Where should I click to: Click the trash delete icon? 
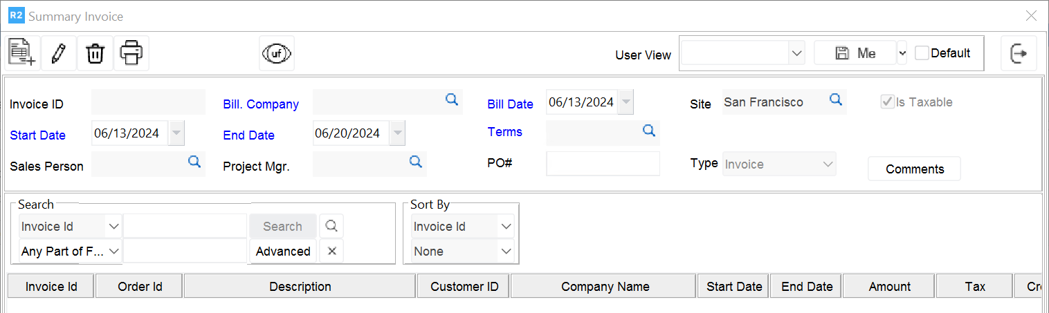(95, 53)
